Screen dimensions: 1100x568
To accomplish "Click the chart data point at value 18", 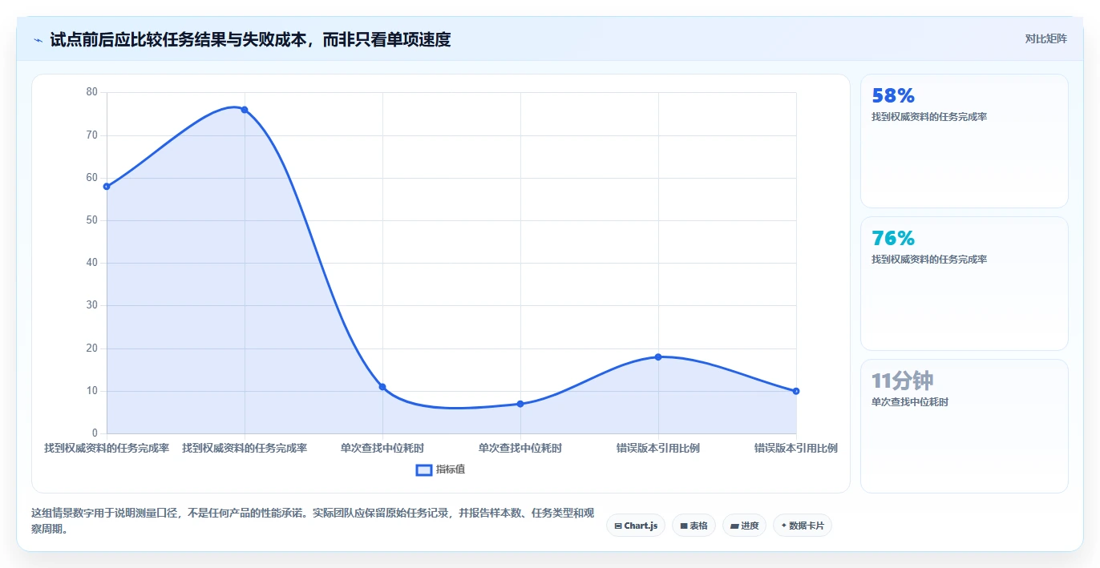I will pyautogui.click(x=658, y=357).
